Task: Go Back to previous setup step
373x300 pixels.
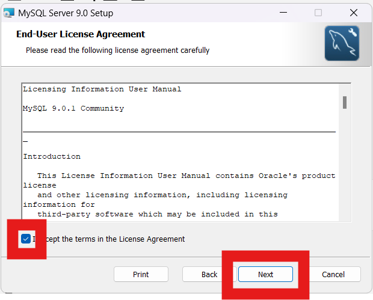Action: (x=209, y=274)
